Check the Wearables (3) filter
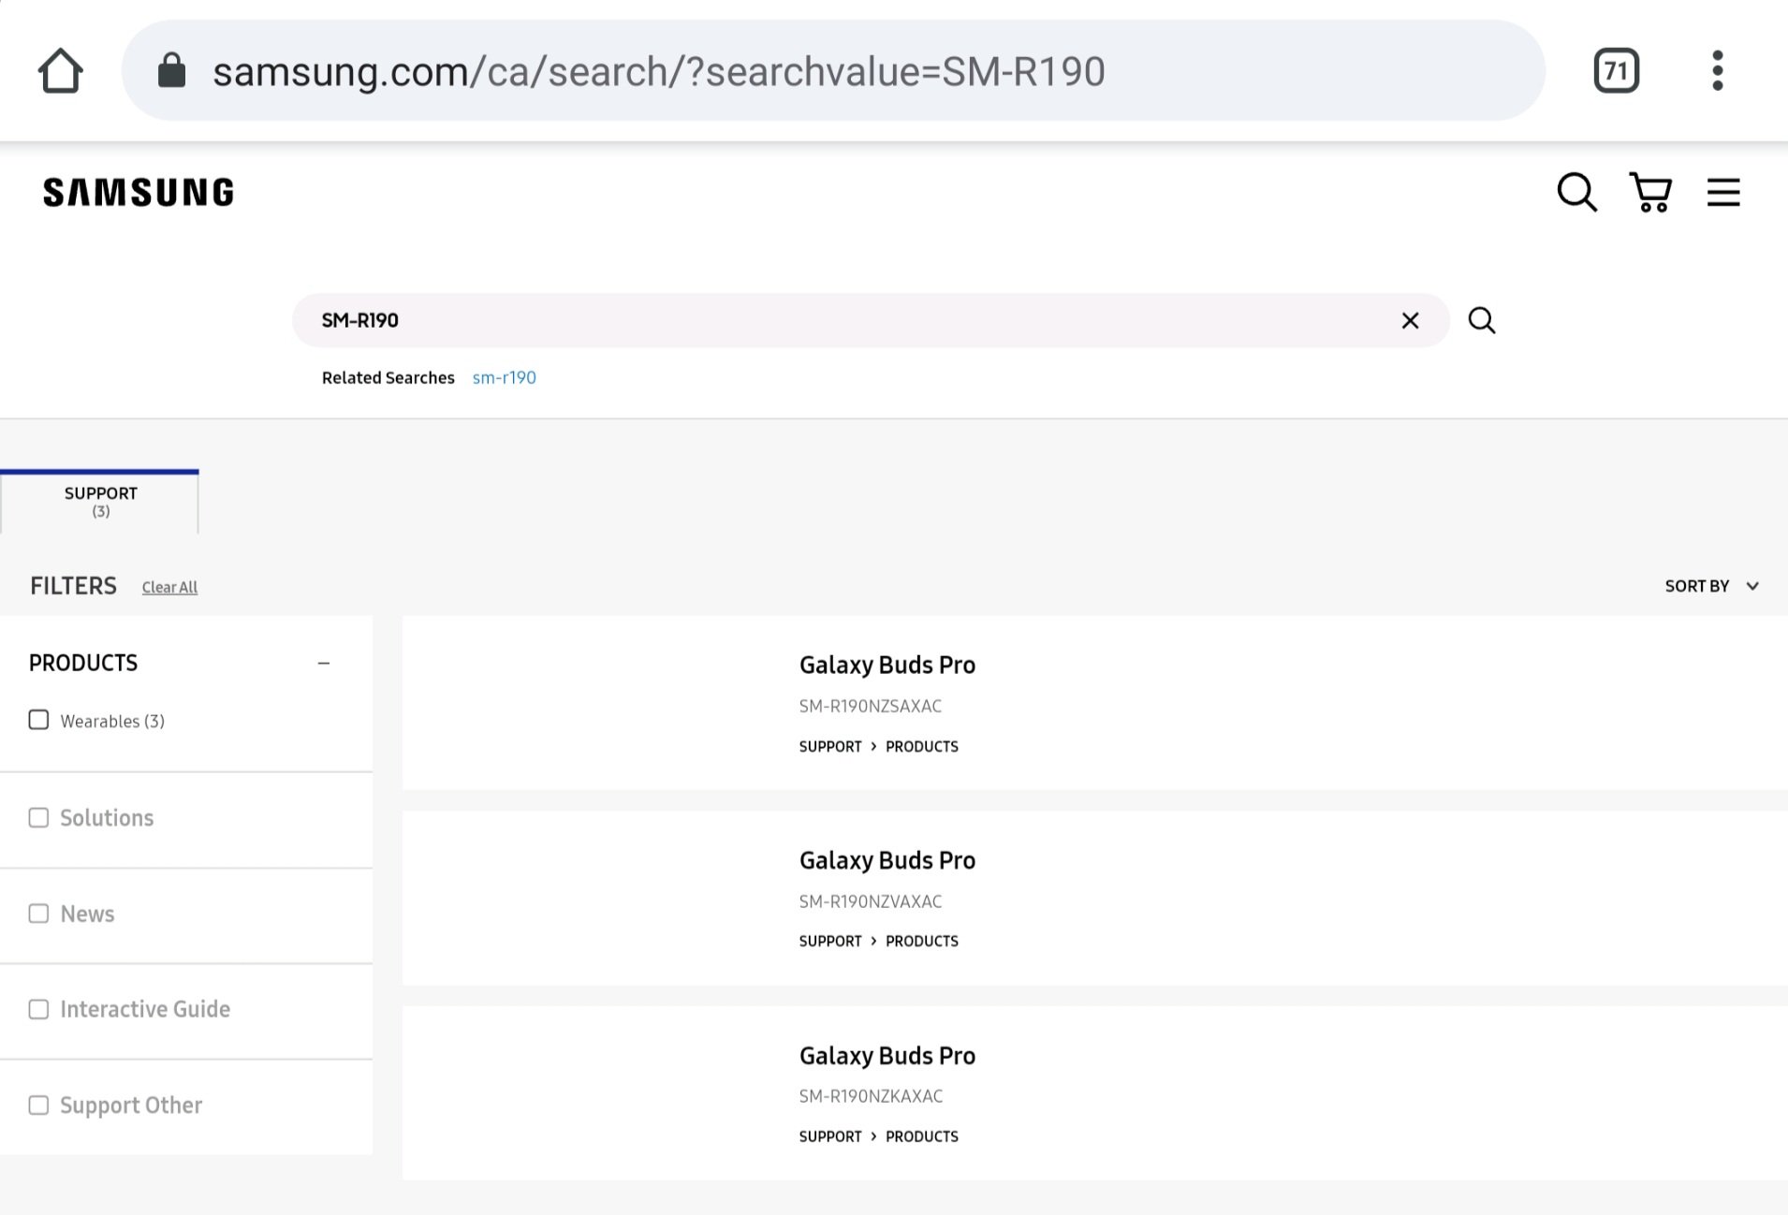The image size is (1788, 1215). tap(38, 720)
